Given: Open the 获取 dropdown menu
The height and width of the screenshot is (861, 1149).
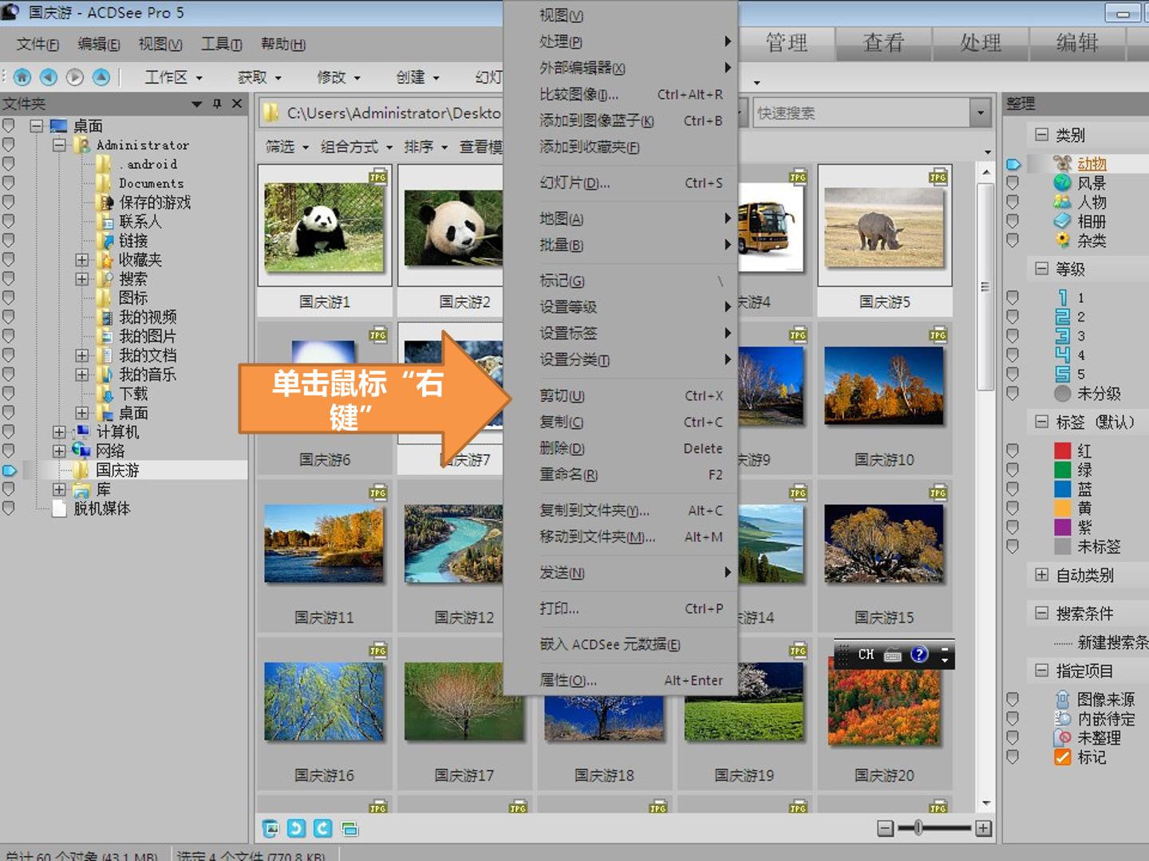Looking at the screenshot, I should click(259, 77).
